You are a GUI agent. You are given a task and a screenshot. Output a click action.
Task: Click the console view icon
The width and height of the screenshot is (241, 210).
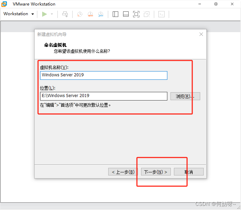pyautogui.click(x=161, y=14)
